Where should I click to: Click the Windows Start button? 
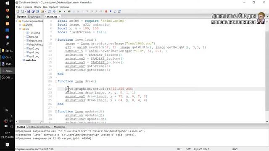(x=8, y=3)
